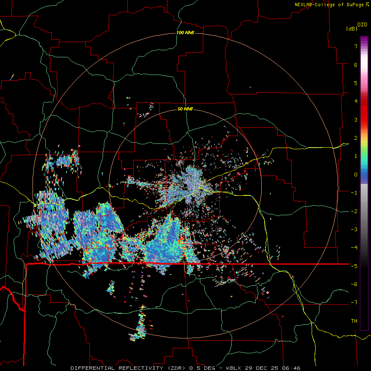371x371 pixels.
Task: Click the 7 value on color scale
Action: tap(356, 46)
